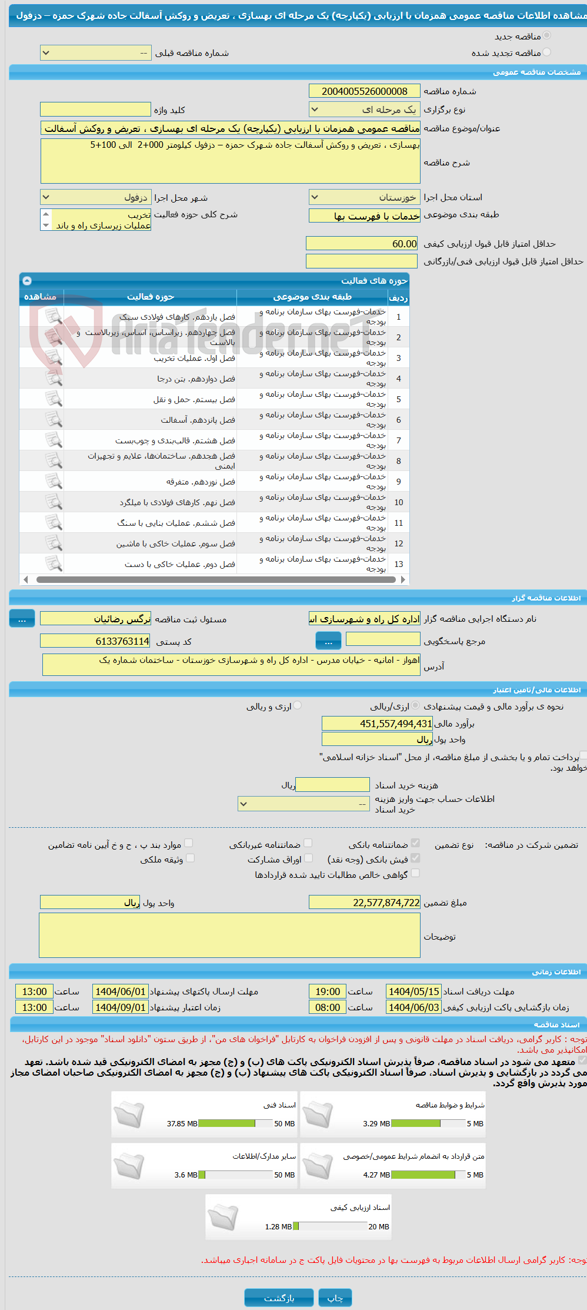Image resolution: width=587 pixels, height=1310 pixels.
Task: Open the view icon for row 7 قالب‌بندی
Action: [54, 440]
